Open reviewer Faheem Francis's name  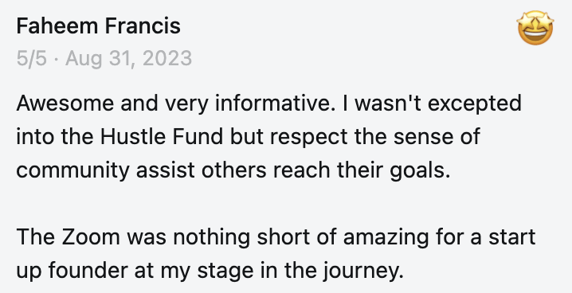pos(99,26)
